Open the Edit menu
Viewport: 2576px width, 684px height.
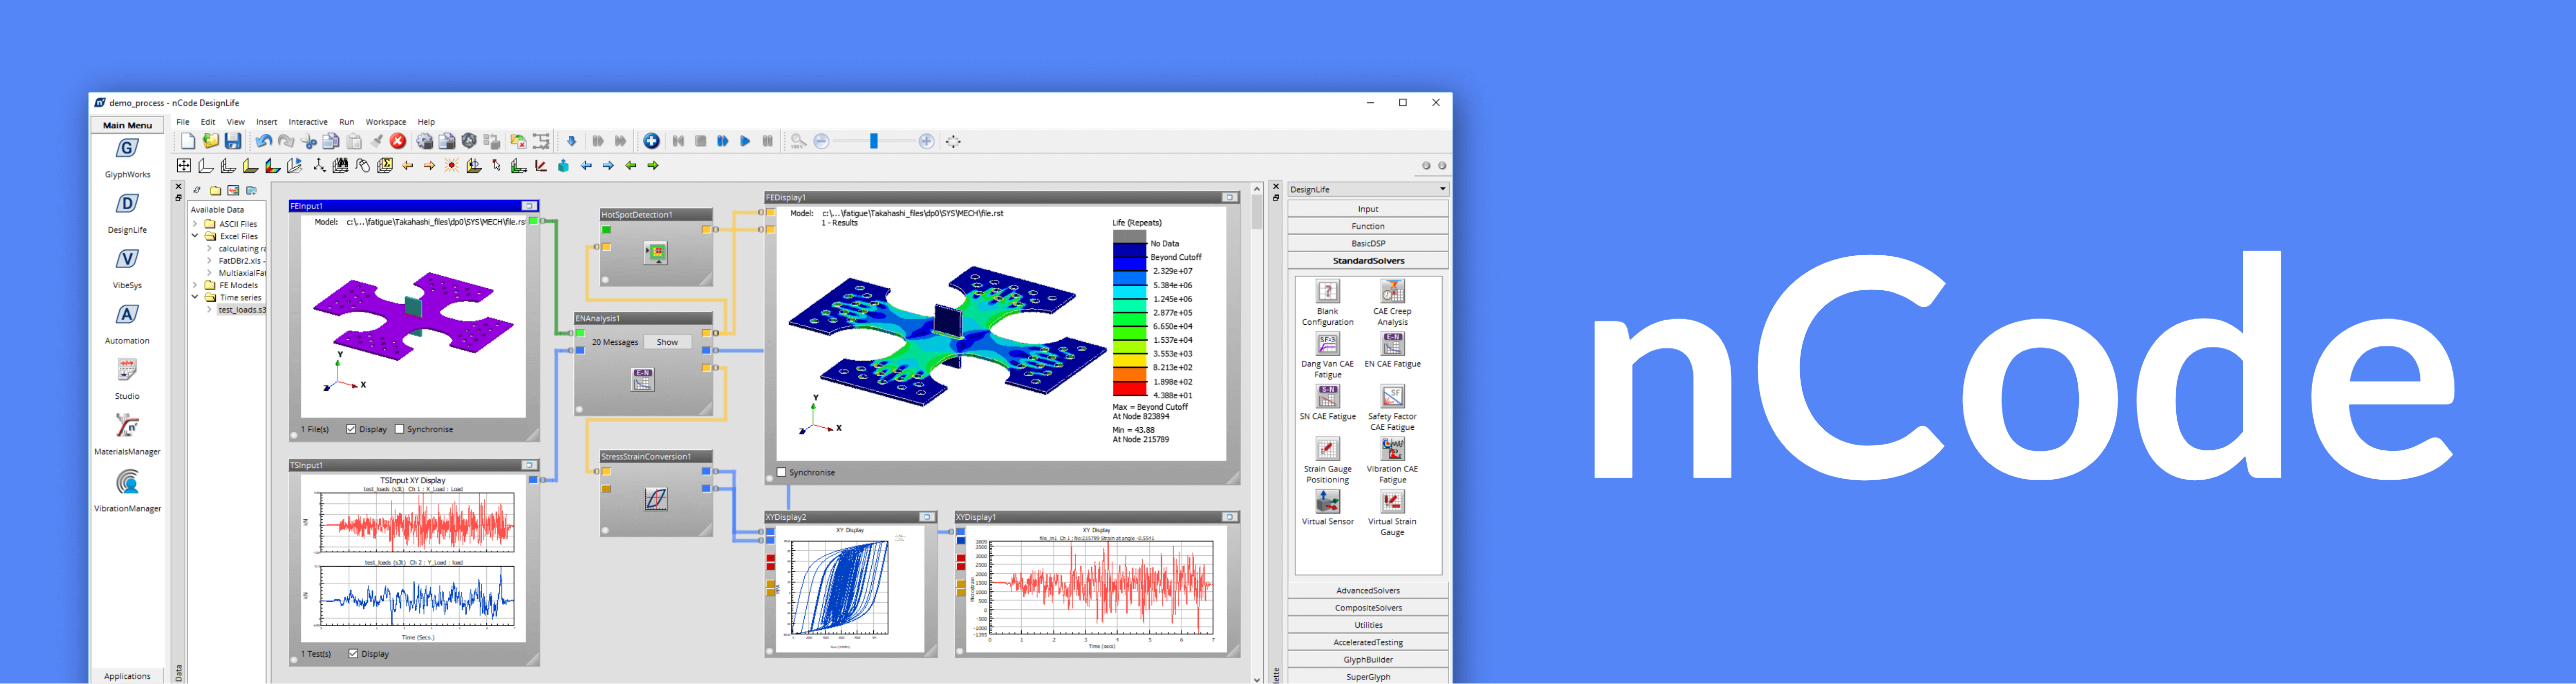point(208,122)
